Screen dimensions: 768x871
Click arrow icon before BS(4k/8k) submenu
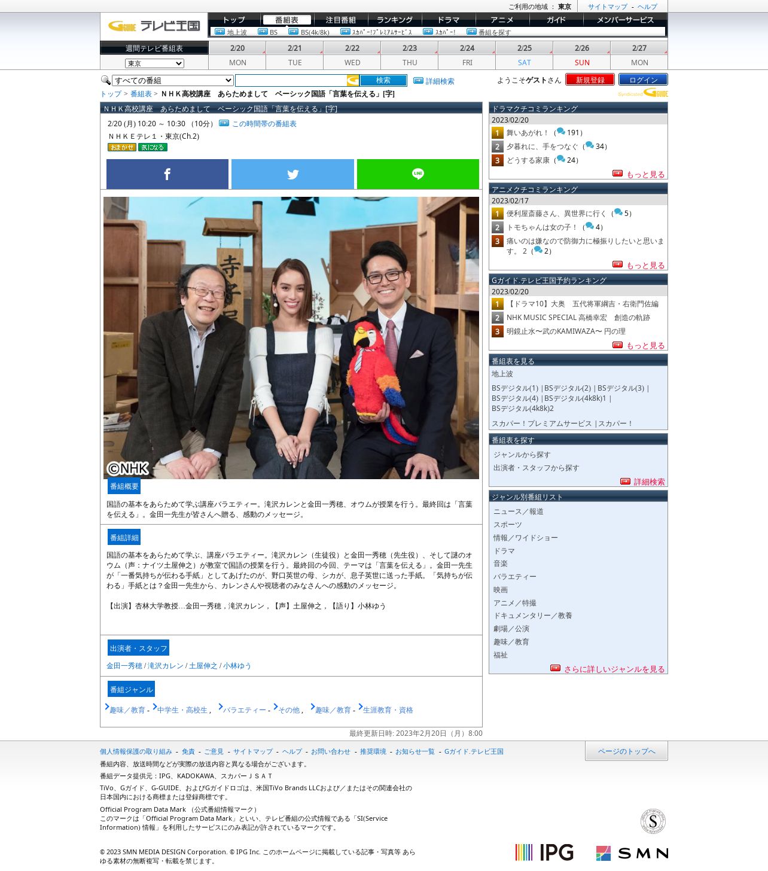pos(293,32)
